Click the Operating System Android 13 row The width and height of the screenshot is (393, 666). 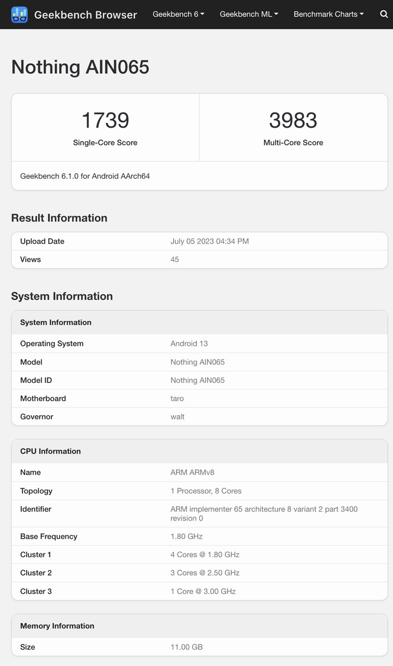point(200,344)
